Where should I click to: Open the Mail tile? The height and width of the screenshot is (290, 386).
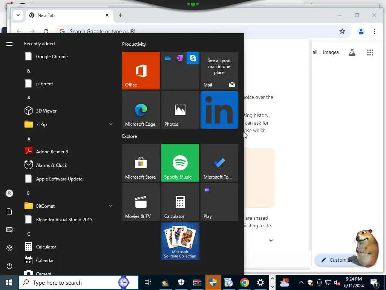coord(219,71)
